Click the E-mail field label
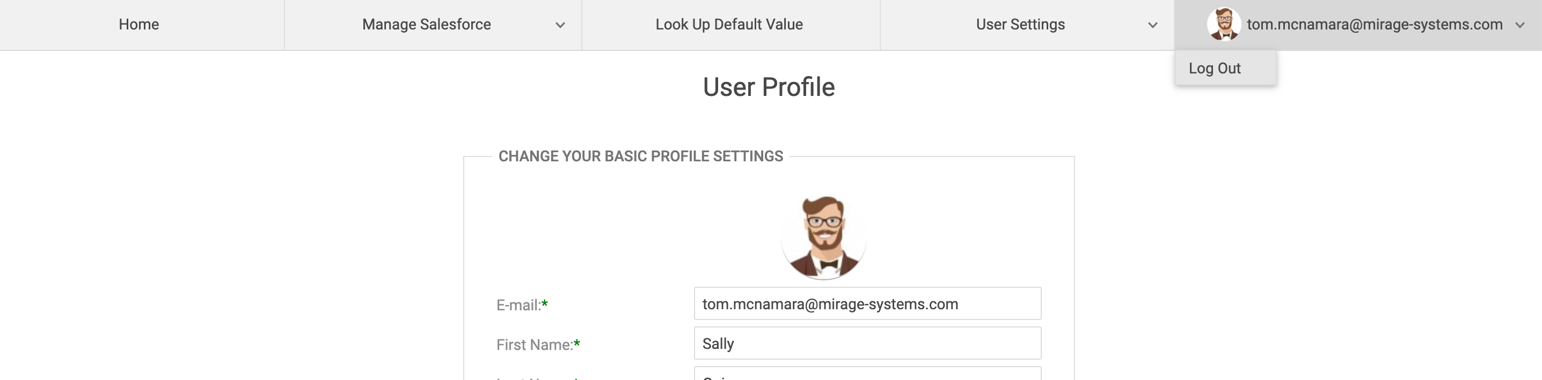Image resolution: width=1542 pixels, height=380 pixels. coord(518,306)
